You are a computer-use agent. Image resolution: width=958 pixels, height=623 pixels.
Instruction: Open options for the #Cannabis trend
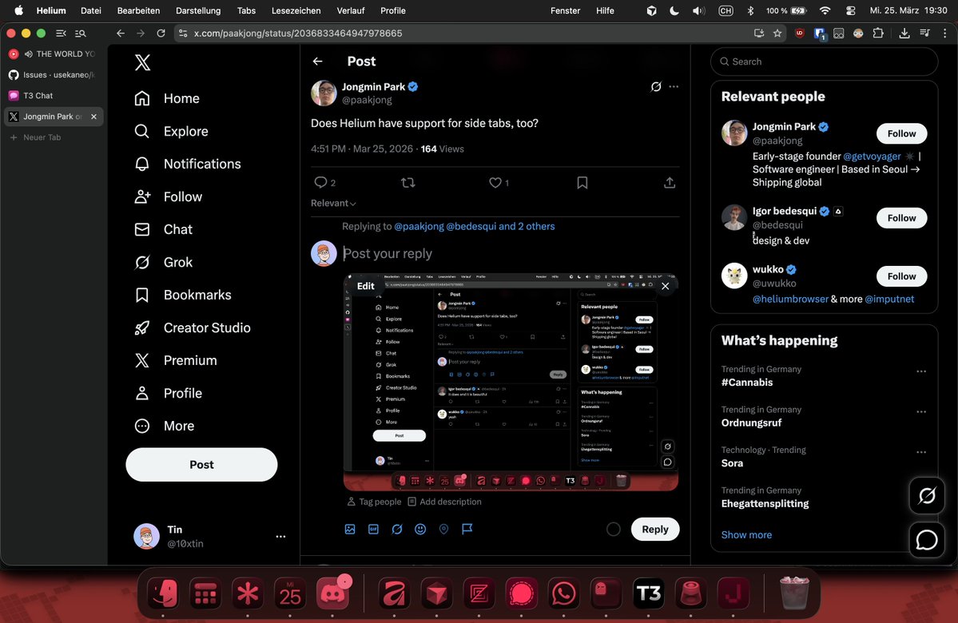(921, 371)
